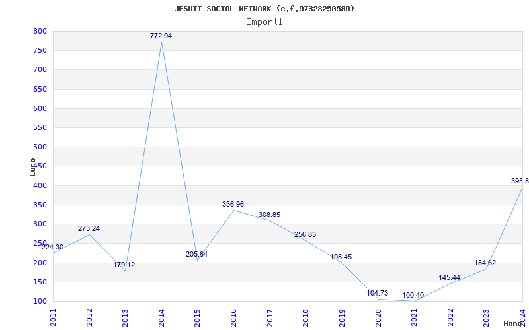Click the 550 y-axis tick label
The image size is (529, 330).
pyautogui.click(x=40, y=127)
